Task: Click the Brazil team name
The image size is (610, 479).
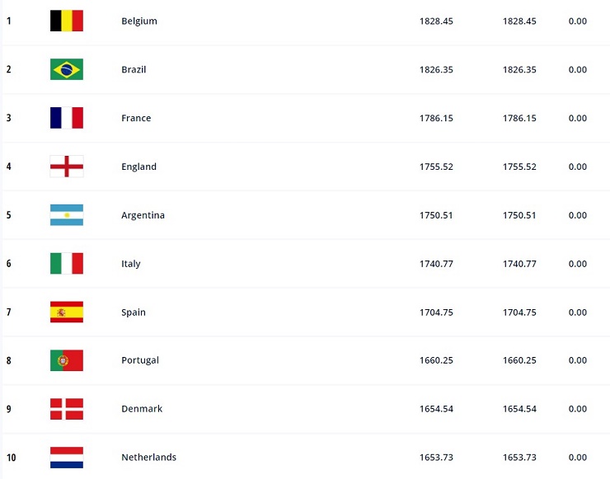Action: [x=134, y=70]
